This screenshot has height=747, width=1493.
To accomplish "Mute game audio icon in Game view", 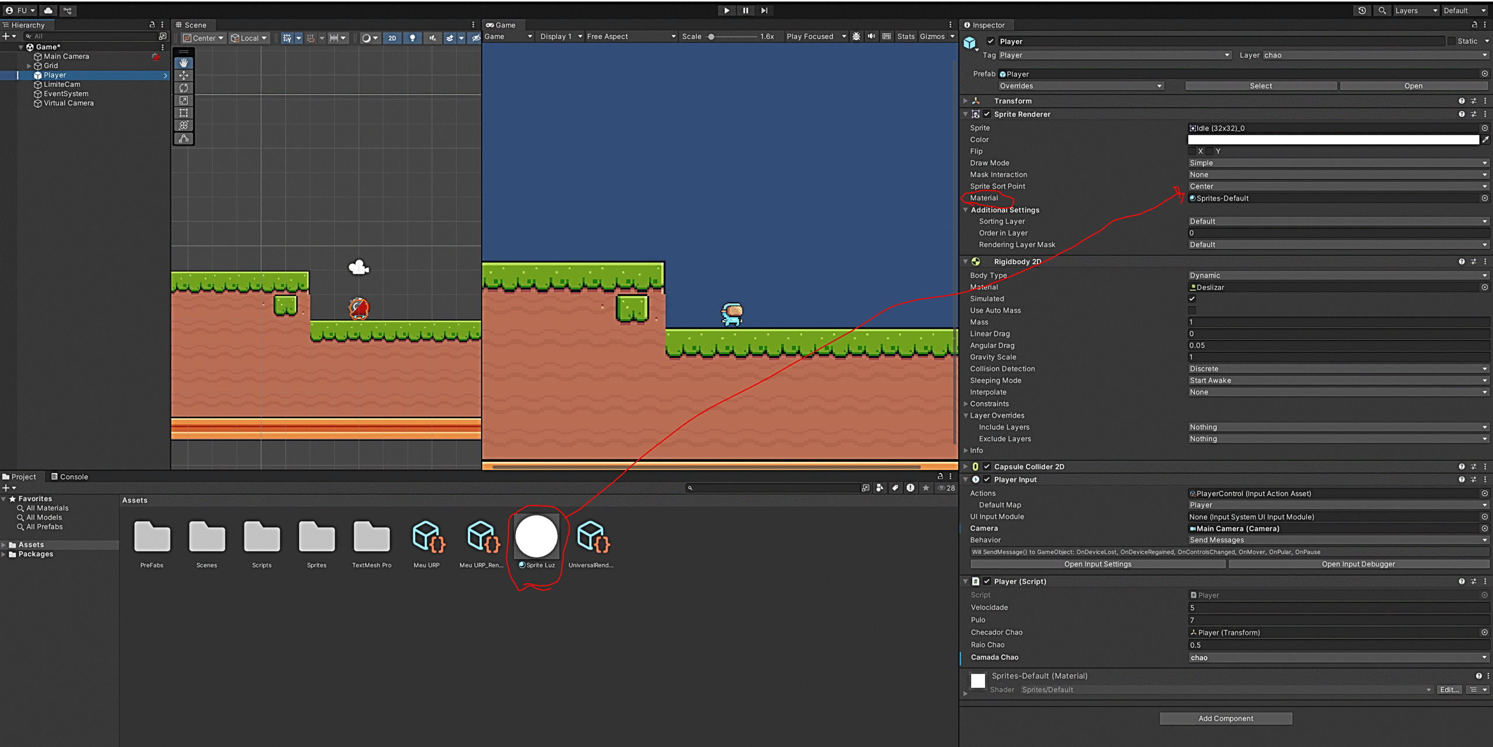I will [x=871, y=36].
